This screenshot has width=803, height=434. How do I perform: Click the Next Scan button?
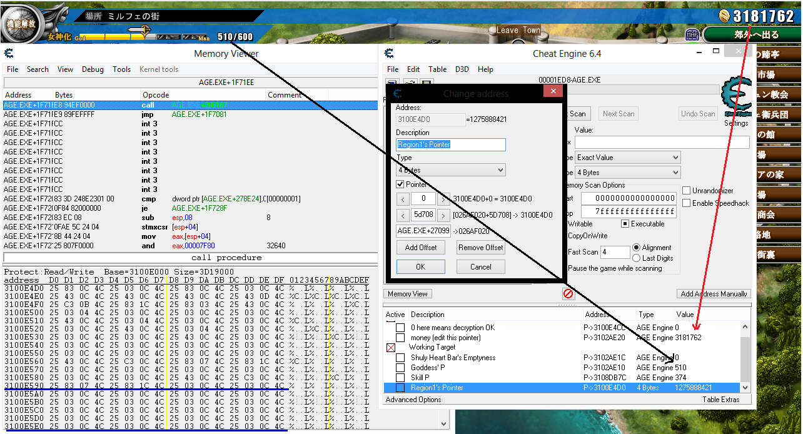619,114
